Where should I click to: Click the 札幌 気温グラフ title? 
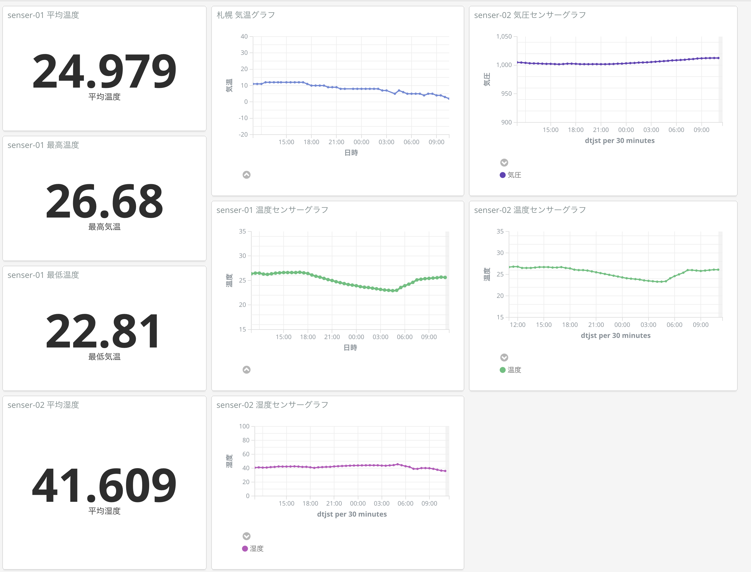click(x=245, y=15)
